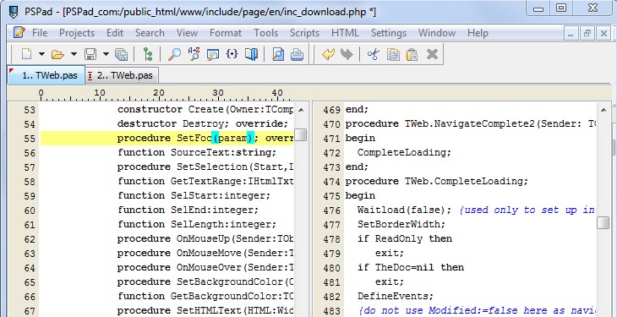Click the right pane vertical scrollbar thumb

pos(603,223)
